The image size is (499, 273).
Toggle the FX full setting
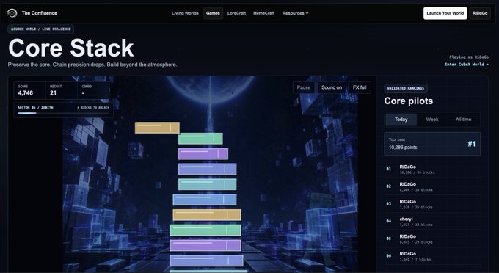coord(360,87)
